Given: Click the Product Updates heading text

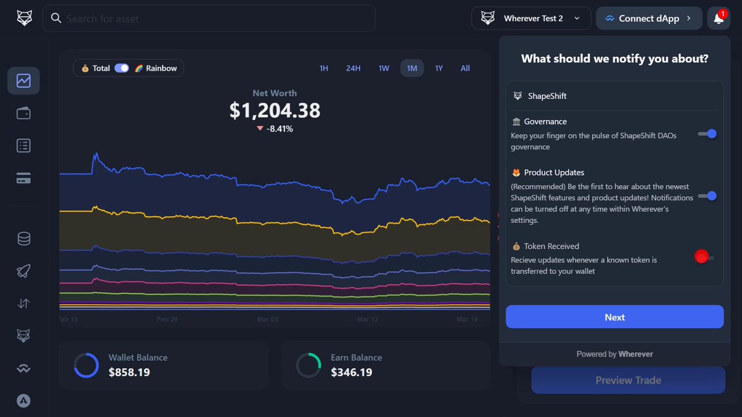Looking at the screenshot, I should 554,172.
